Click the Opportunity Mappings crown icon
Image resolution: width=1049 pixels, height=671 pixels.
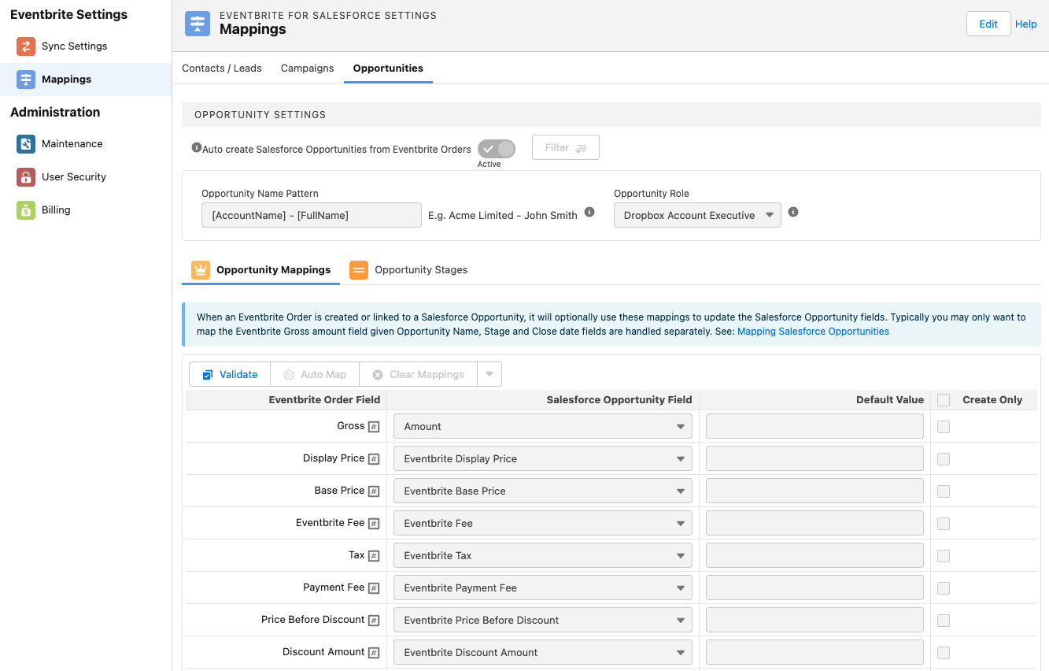click(201, 270)
